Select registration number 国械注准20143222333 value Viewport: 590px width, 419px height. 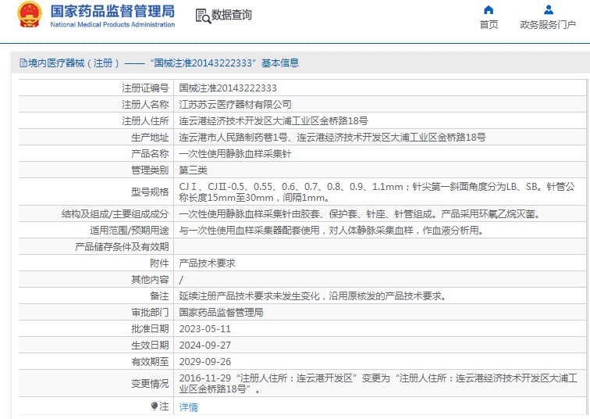click(x=228, y=88)
